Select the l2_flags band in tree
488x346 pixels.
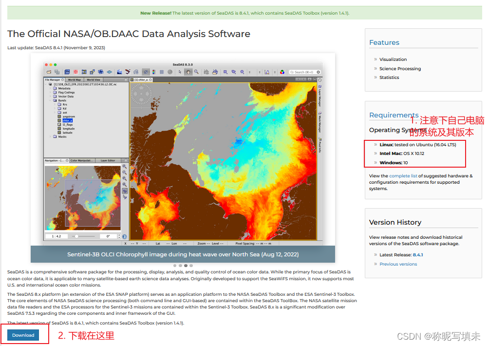click(x=68, y=125)
